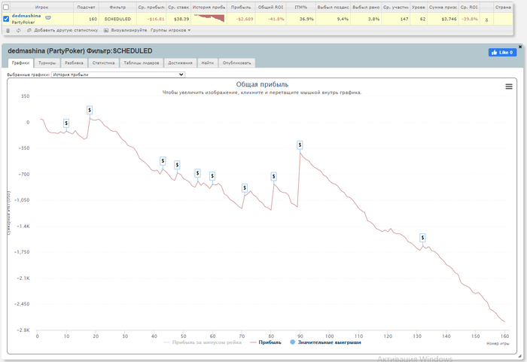This screenshot has height=362, width=527.
Task: Click the $ win marker near game 71
Action: [245, 188]
